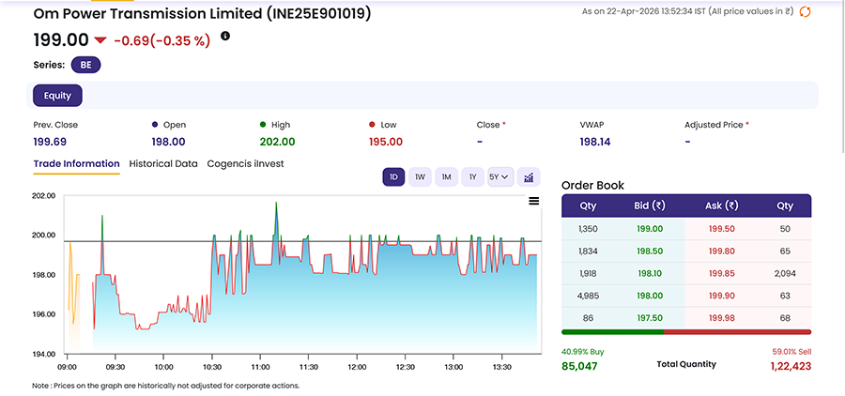Screen dimensions: 845x396
Task: Click the orange refresh icon
Action: [805, 11]
